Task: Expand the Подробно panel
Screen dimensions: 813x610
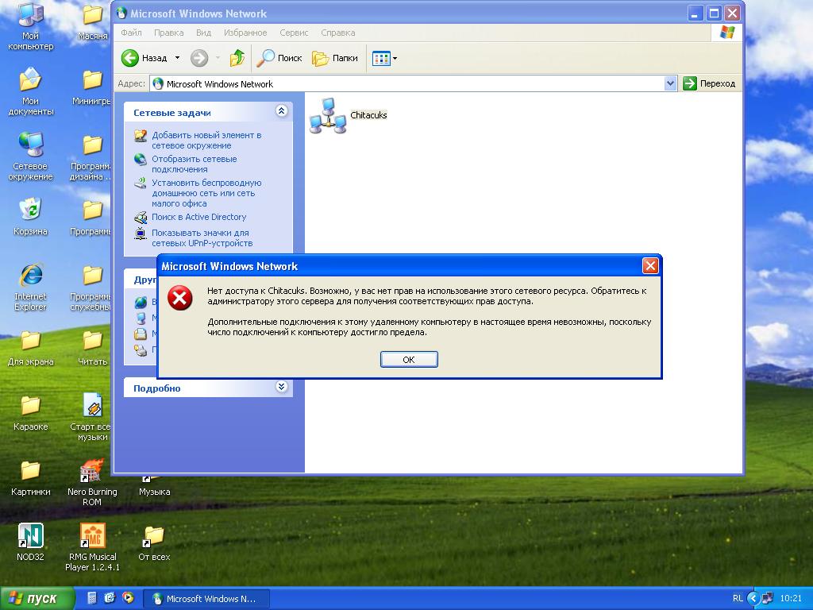Action: 282,387
